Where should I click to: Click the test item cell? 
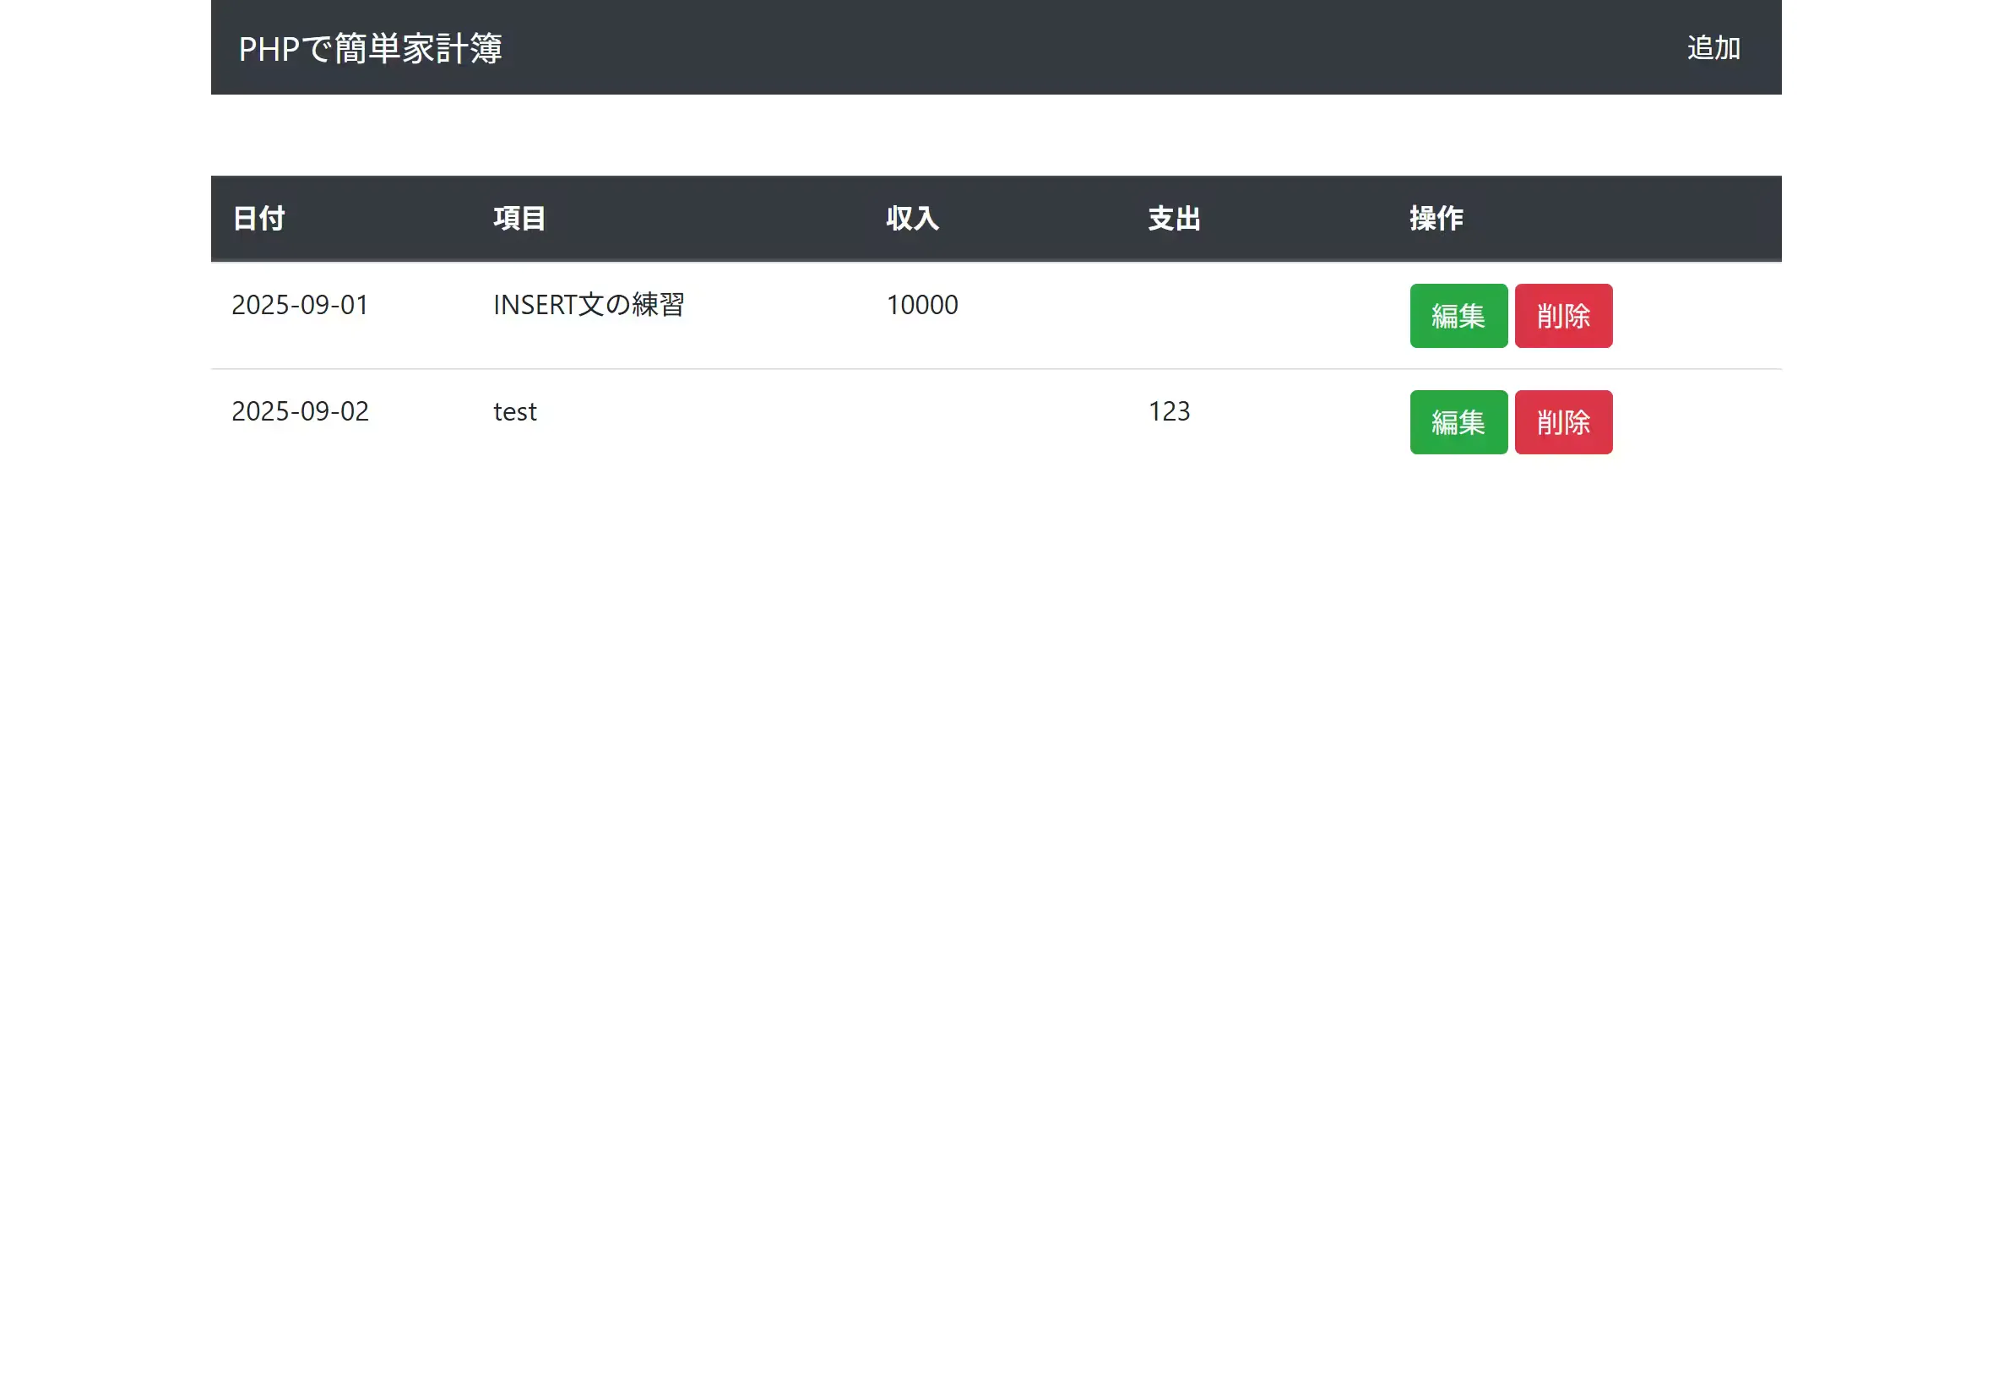[x=514, y=411]
